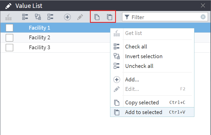Select the Facility 1 row text
This screenshot has height=135, width=211.
point(40,28)
